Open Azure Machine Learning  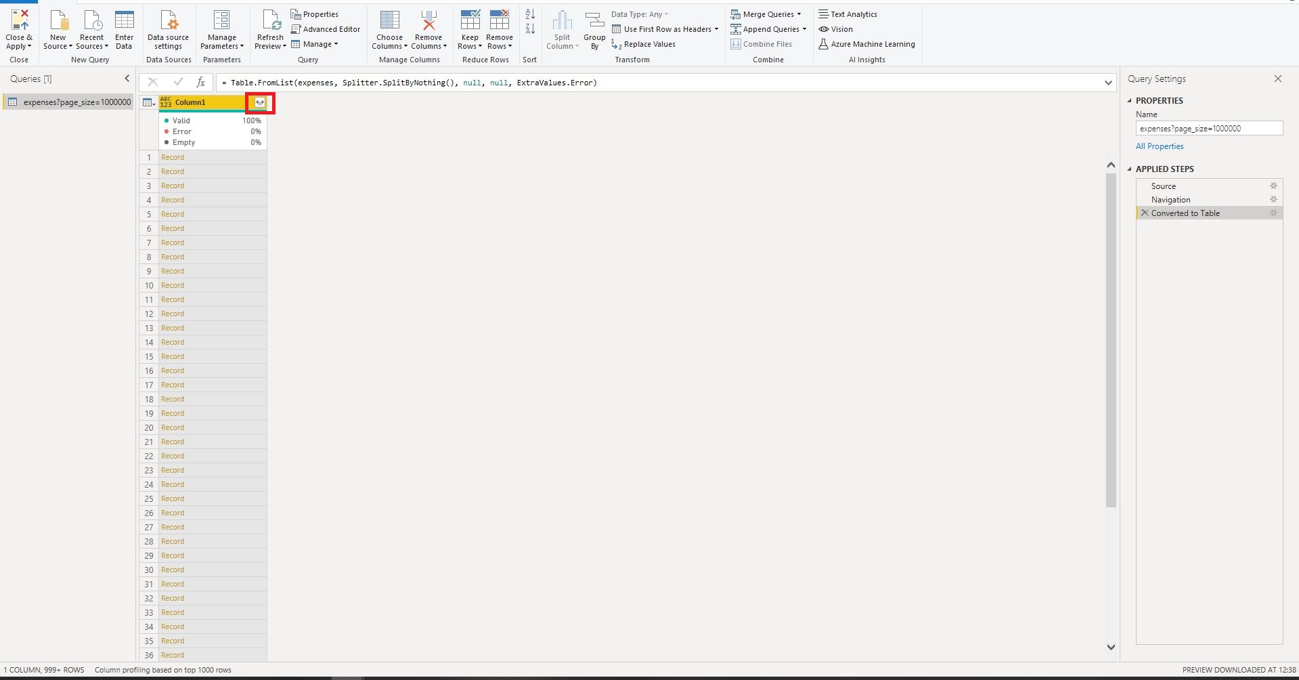coord(866,44)
